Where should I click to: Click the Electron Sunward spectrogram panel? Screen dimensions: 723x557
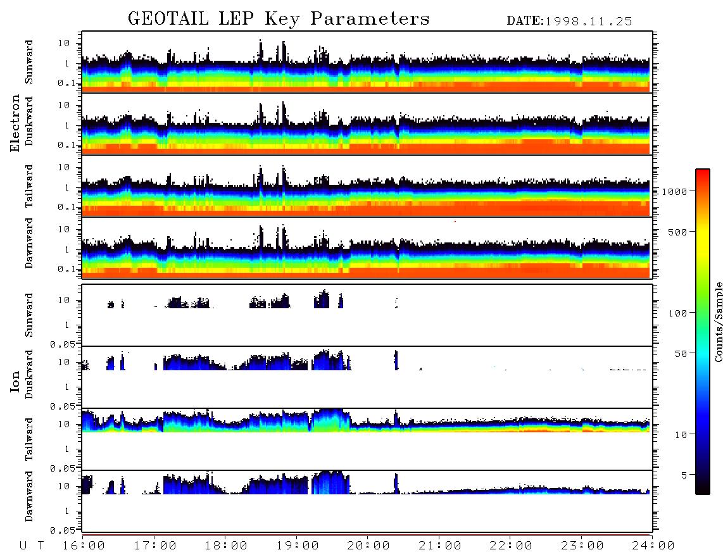(367, 62)
